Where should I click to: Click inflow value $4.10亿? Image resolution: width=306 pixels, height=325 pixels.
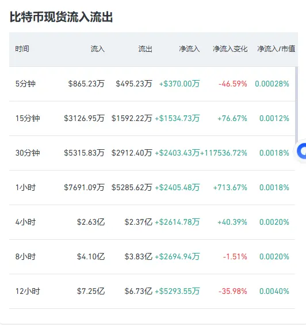click(91, 257)
